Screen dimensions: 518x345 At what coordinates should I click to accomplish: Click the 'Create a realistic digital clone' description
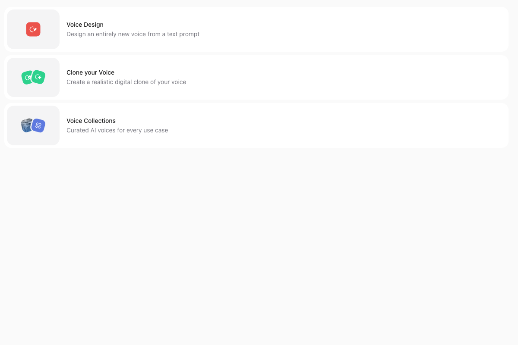(126, 82)
